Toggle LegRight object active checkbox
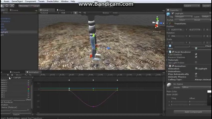The height and width of the screenshot is (119, 212). point(173,13)
